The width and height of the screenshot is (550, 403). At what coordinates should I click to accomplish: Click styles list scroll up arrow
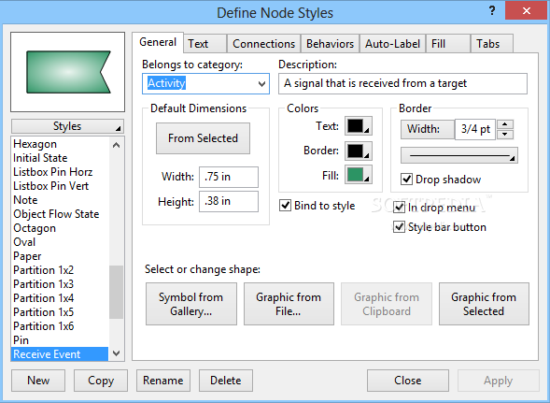coord(117,145)
